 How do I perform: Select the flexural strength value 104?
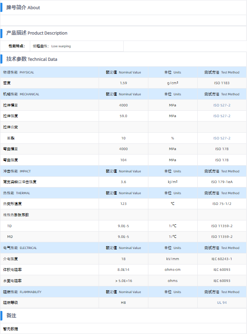[x=123, y=160]
